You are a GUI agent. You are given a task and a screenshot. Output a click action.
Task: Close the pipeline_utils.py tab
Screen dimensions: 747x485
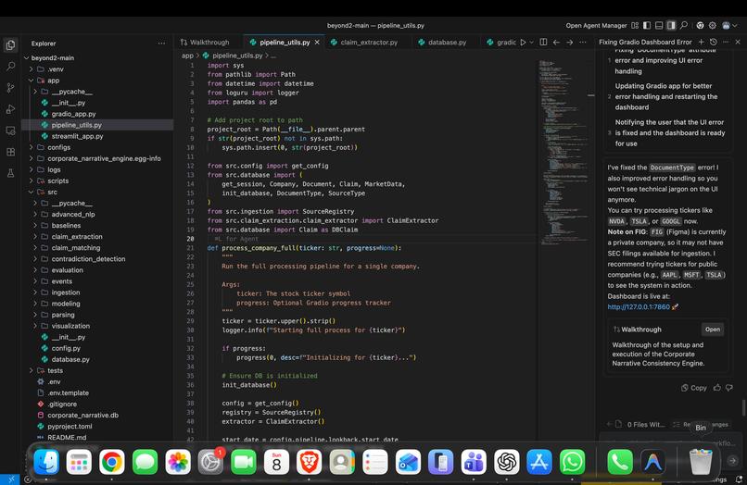(x=317, y=43)
